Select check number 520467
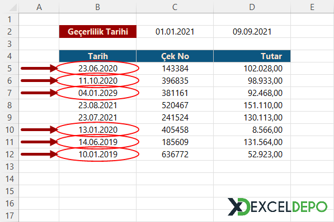 click(175, 105)
